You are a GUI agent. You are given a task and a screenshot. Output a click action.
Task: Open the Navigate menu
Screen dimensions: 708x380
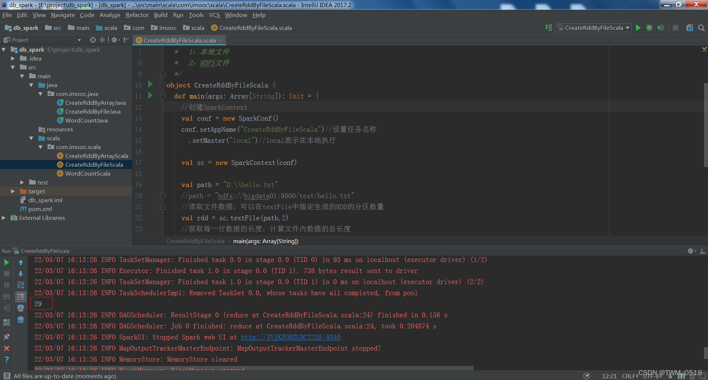pyautogui.click(x=63, y=15)
